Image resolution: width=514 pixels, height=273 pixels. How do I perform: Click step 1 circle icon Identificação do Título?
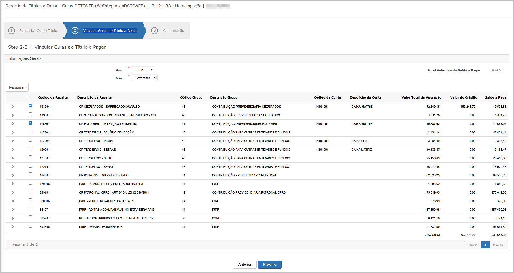pyautogui.click(x=11, y=30)
